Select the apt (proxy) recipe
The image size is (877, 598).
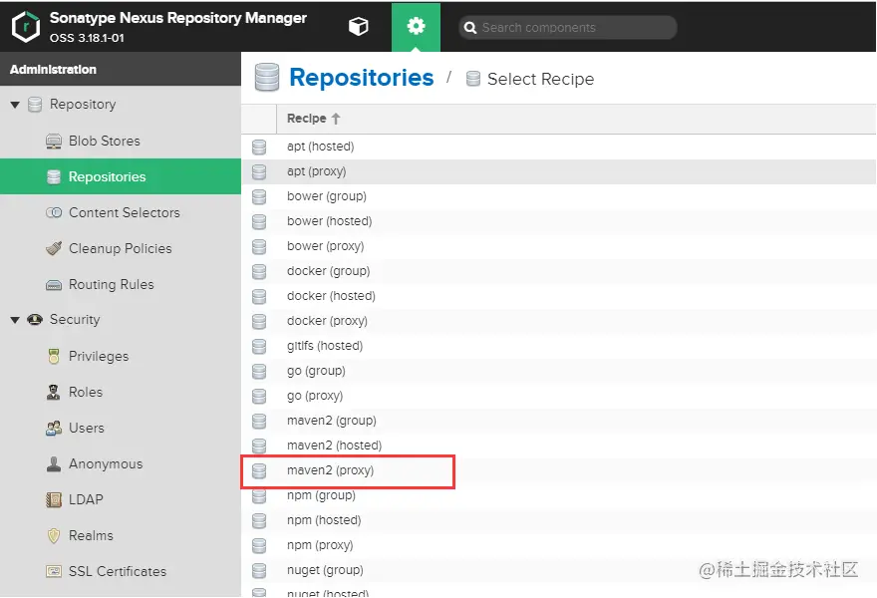point(559,171)
